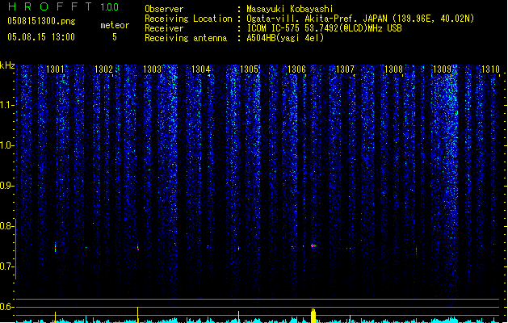Viewport: 508px width, 323px height.
Task: Click the meteor echo just after 1302
Action: point(138,247)
